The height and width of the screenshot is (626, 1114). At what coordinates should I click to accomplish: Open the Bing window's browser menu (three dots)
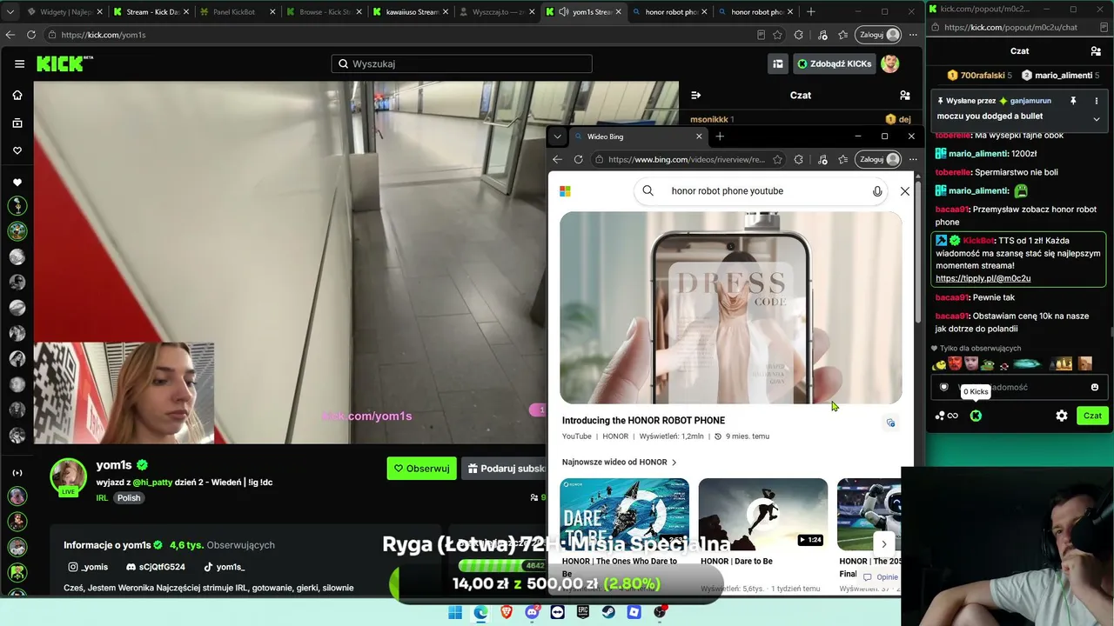pos(913,159)
